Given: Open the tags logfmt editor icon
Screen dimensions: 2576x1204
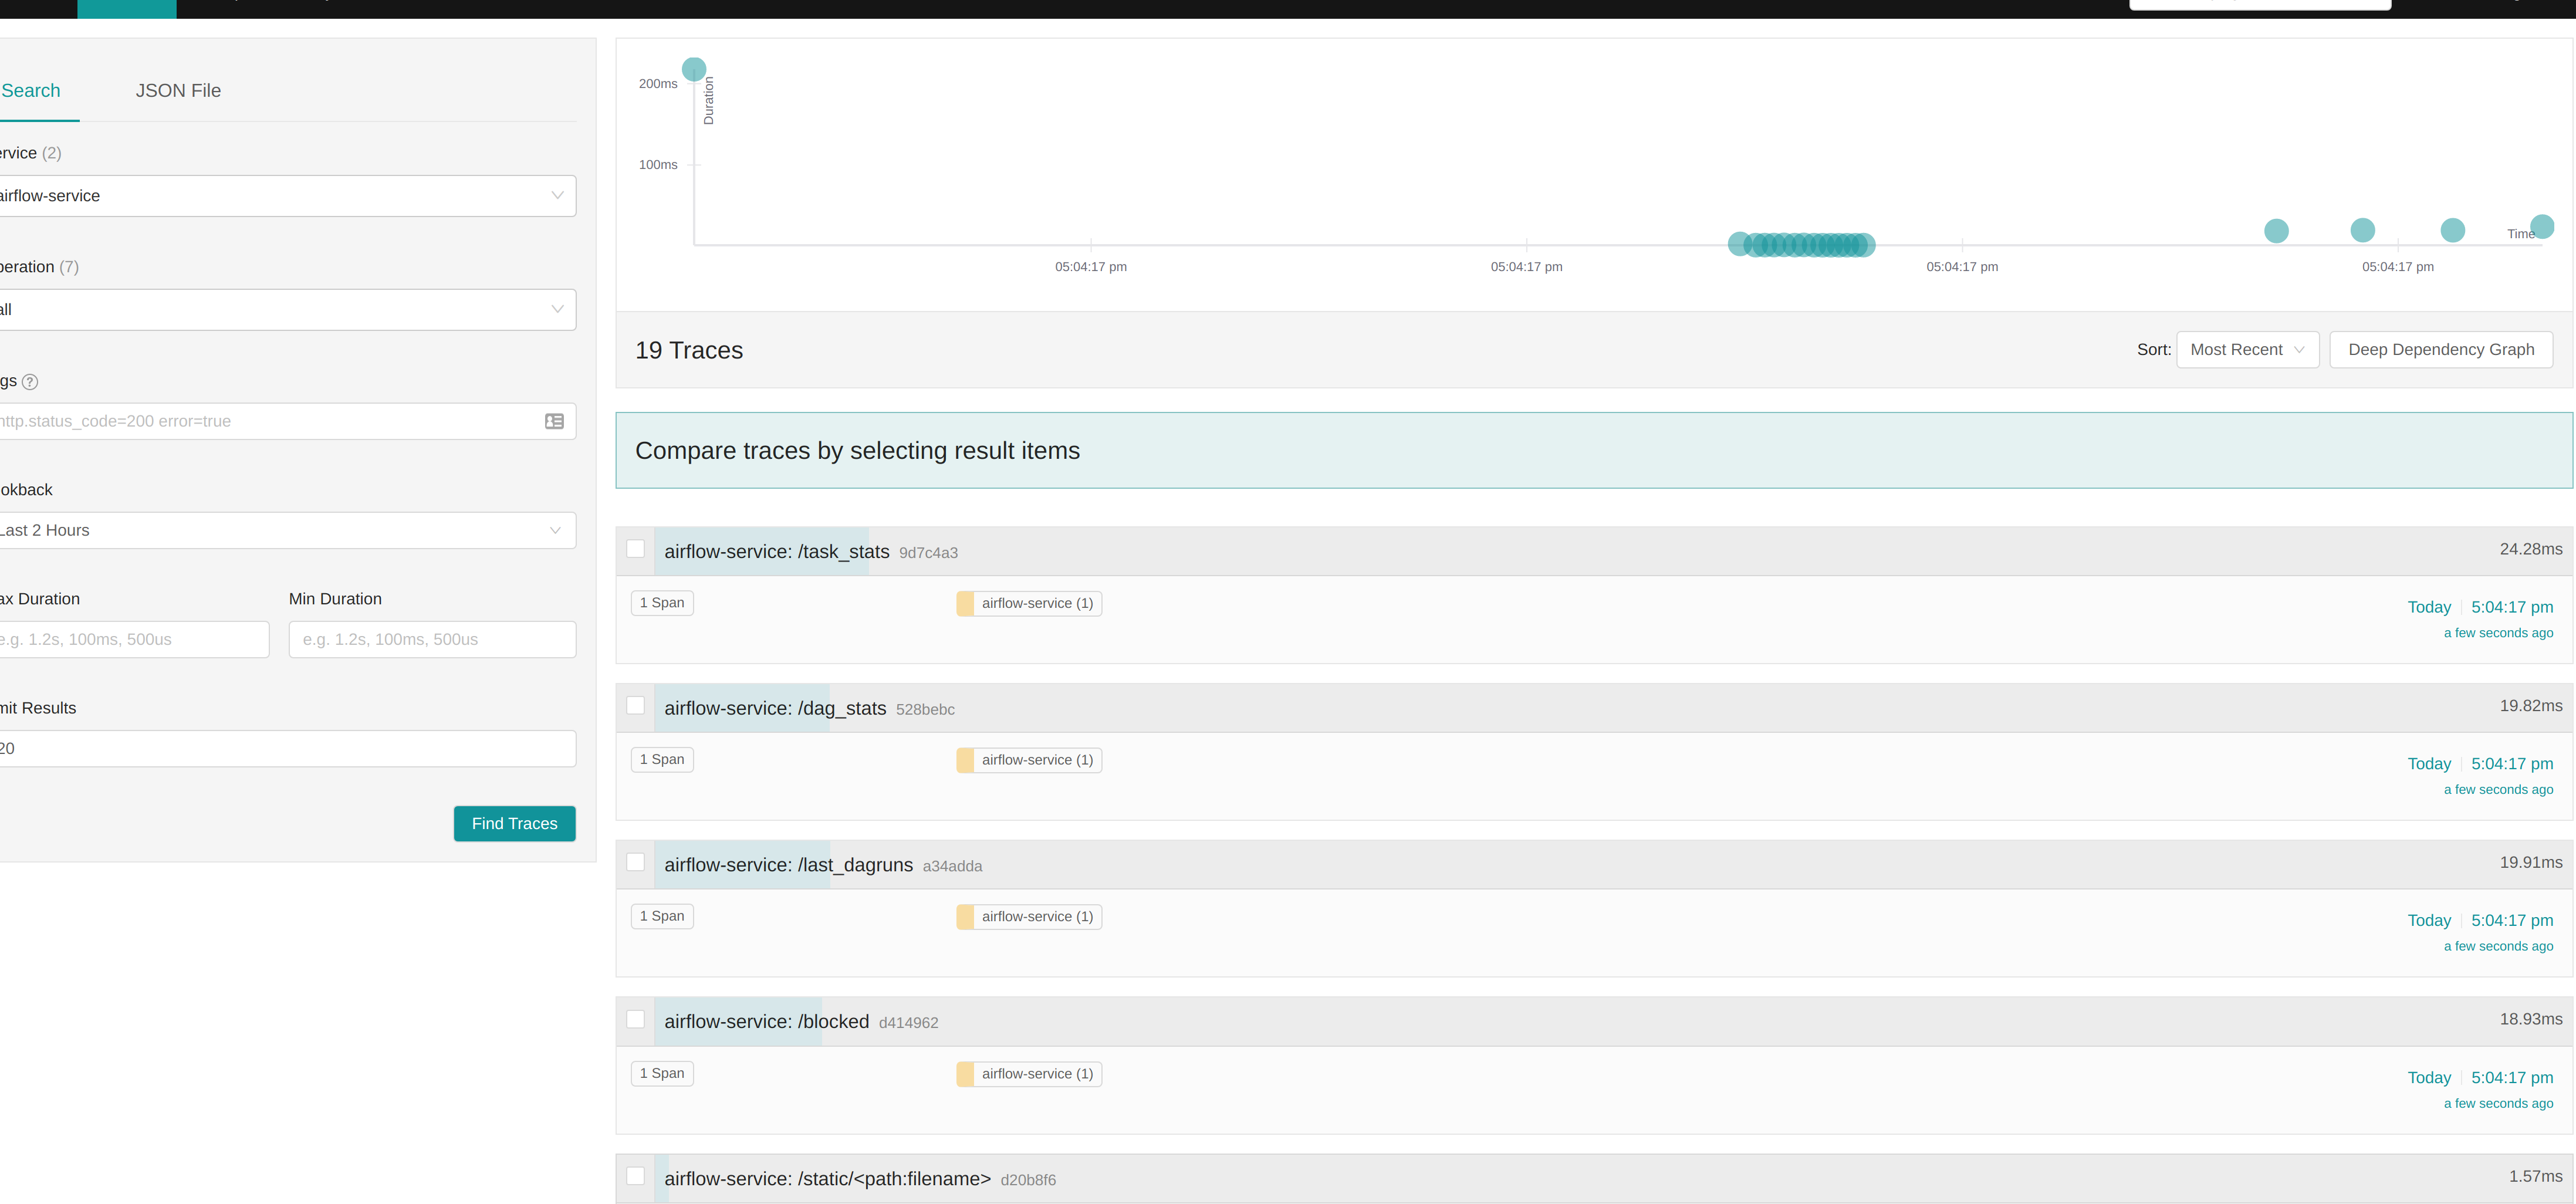Looking at the screenshot, I should (x=554, y=421).
